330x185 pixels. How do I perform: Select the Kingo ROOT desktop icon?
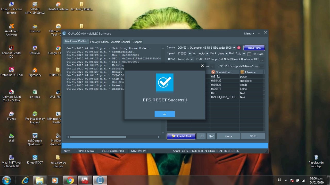(x=35, y=160)
